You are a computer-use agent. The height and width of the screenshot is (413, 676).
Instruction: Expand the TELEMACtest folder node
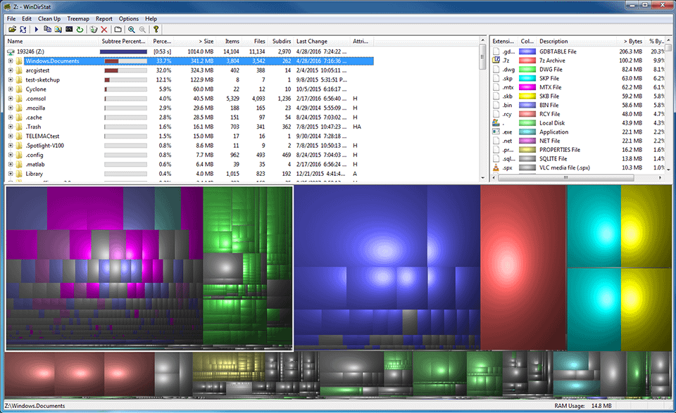pyautogui.click(x=11, y=136)
